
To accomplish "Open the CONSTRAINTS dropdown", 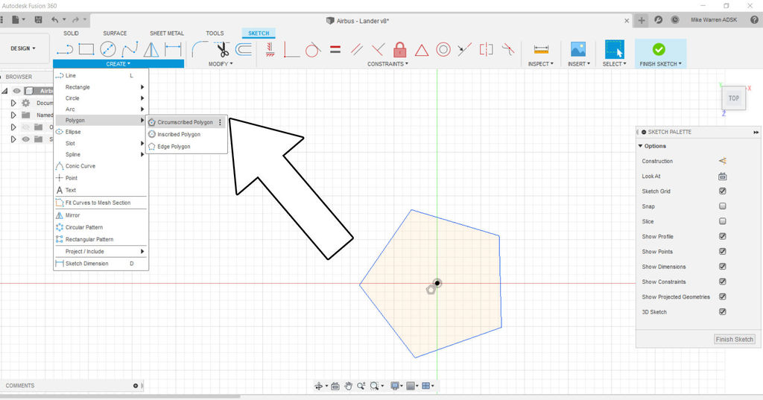I will [x=387, y=64].
